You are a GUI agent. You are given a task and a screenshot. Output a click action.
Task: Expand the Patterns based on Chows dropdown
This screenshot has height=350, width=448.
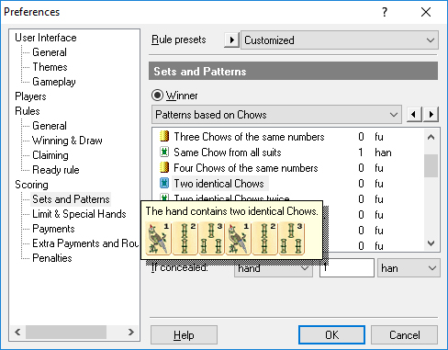(276, 115)
